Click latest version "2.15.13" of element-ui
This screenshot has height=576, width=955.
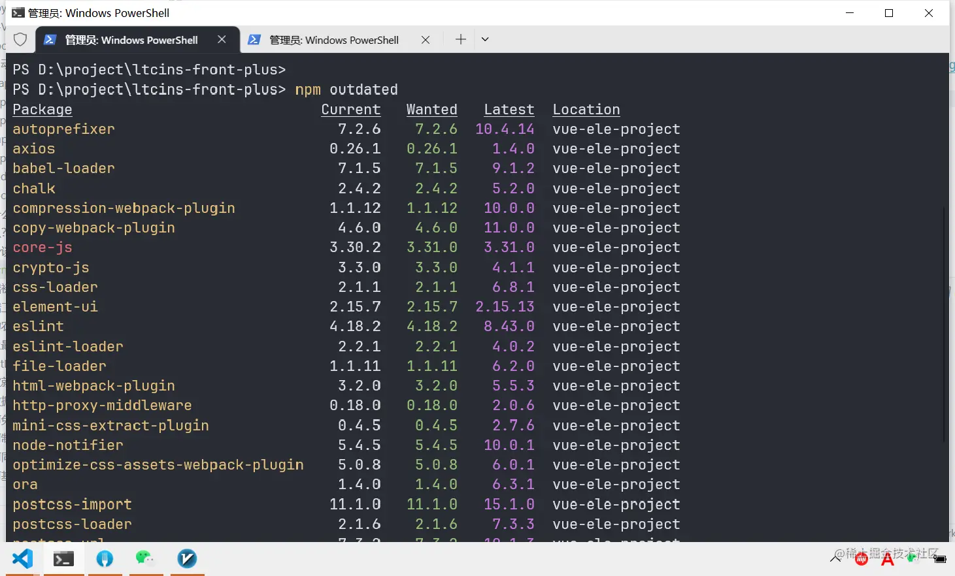tap(505, 307)
